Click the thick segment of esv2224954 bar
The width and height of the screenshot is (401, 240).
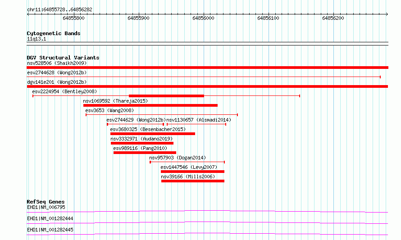[167, 96]
